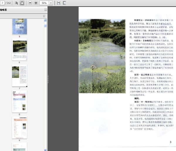Zoom in with the plus button
The image size is (176, 151).
point(36,3)
